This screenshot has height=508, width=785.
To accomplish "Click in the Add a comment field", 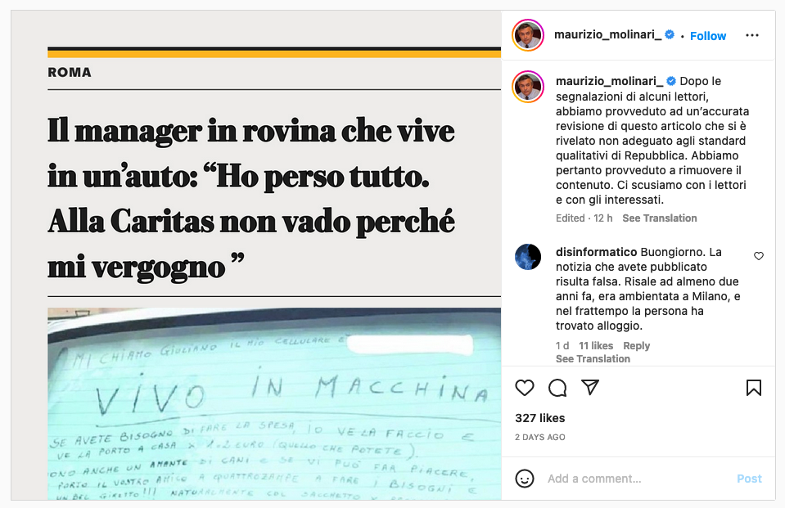I will coord(636,479).
